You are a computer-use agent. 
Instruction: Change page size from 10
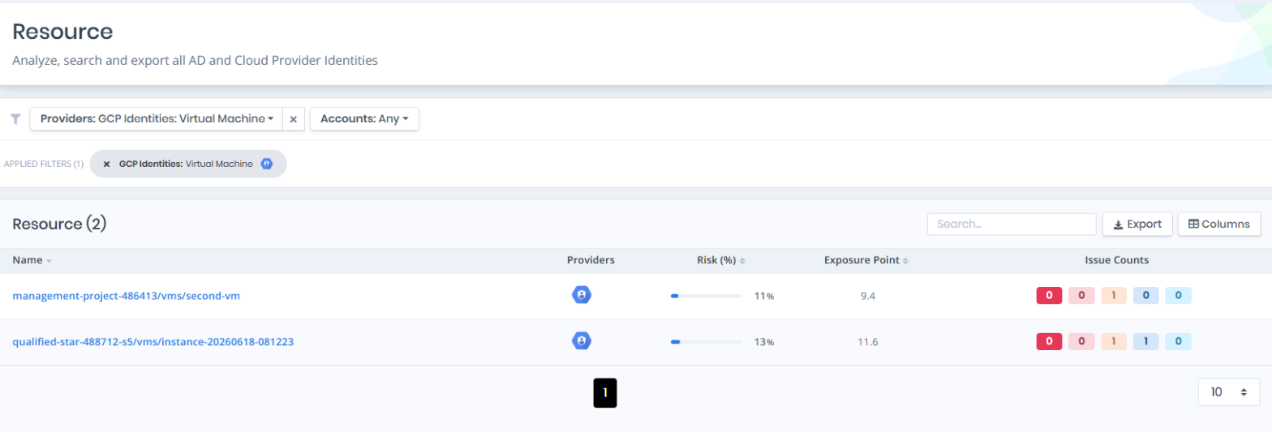click(x=1228, y=392)
